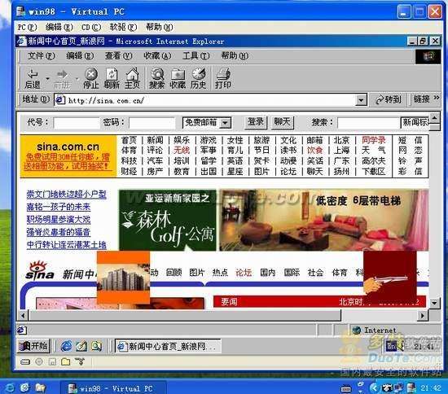Click the 高尔夫 navigation link

[373, 161]
